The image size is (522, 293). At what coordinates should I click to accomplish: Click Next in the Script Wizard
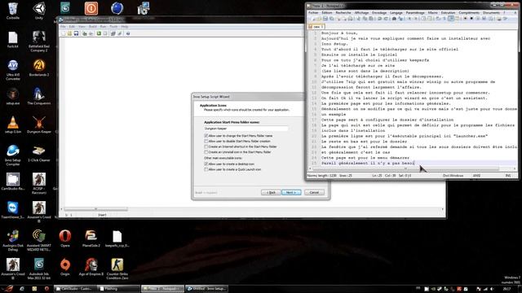[291, 192]
